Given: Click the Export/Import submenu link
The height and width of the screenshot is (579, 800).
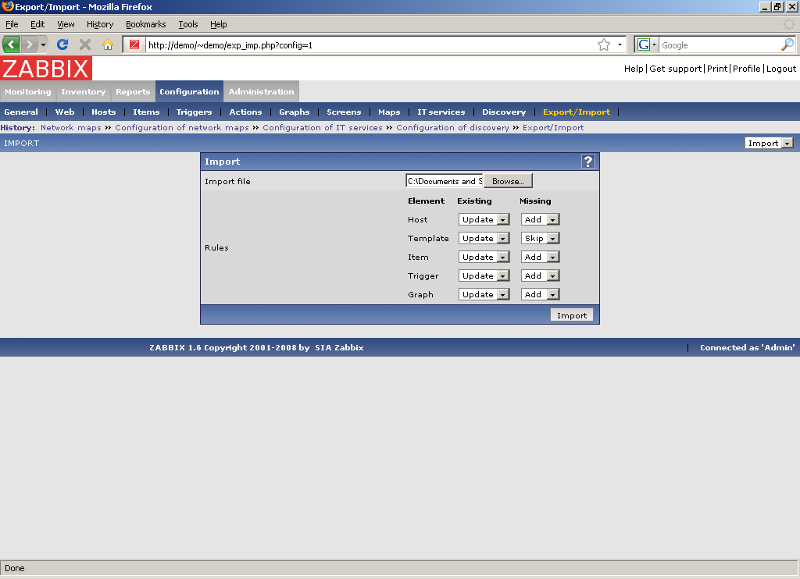Looking at the screenshot, I should click(x=577, y=112).
